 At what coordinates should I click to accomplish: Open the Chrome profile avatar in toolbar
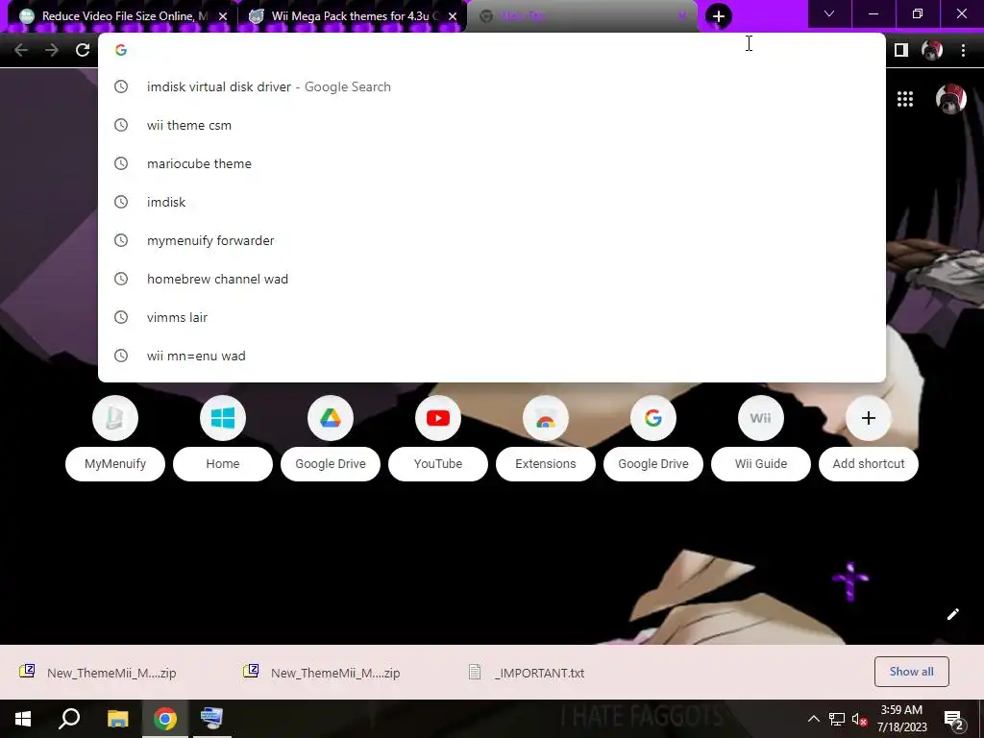pos(932,50)
